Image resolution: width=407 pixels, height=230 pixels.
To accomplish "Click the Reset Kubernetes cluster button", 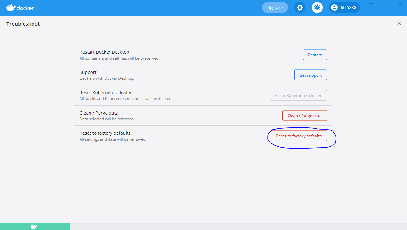I will [x=298, y=95].
